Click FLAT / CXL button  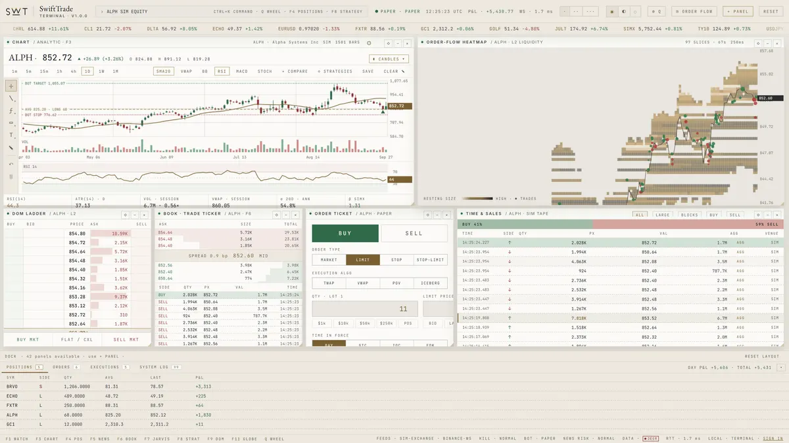[78, 339]
